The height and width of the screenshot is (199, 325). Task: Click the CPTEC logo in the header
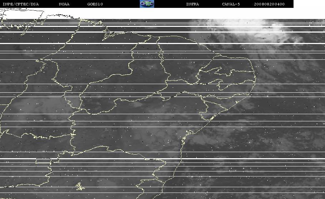(147, 4)
